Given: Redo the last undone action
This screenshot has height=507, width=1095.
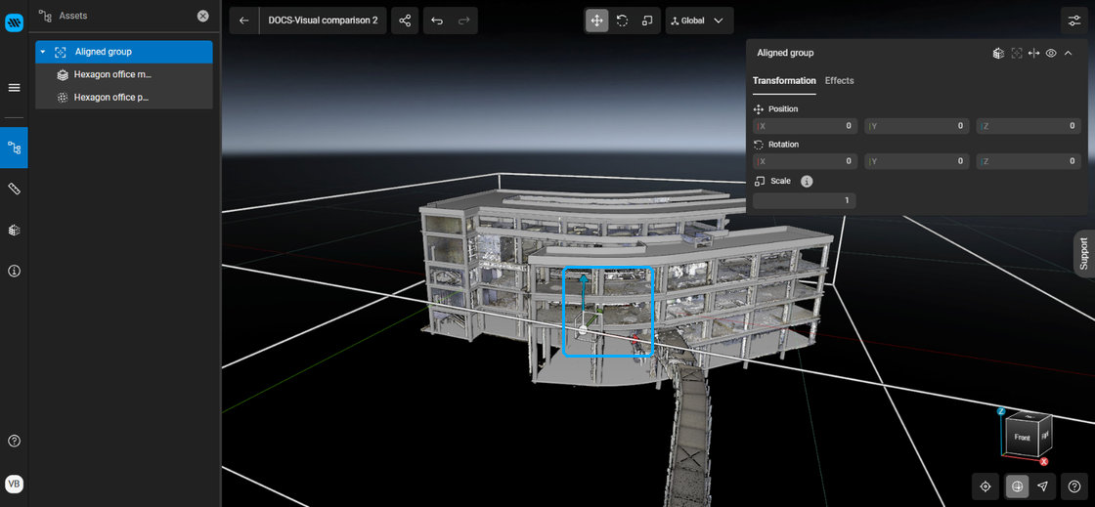Looking at the screenshot, I should tap(463, 21).
